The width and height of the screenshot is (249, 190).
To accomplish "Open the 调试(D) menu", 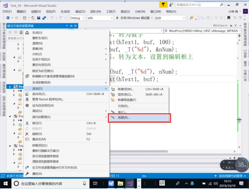I will pyautogui.click(x=80, y=11).
